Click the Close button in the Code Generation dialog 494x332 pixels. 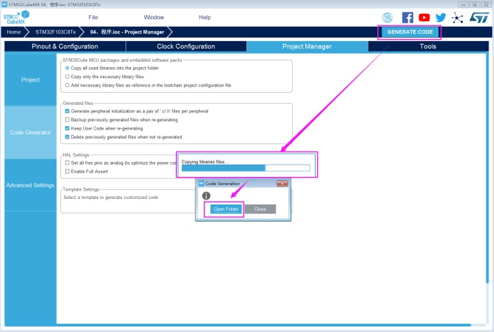(x=260, y=209)
